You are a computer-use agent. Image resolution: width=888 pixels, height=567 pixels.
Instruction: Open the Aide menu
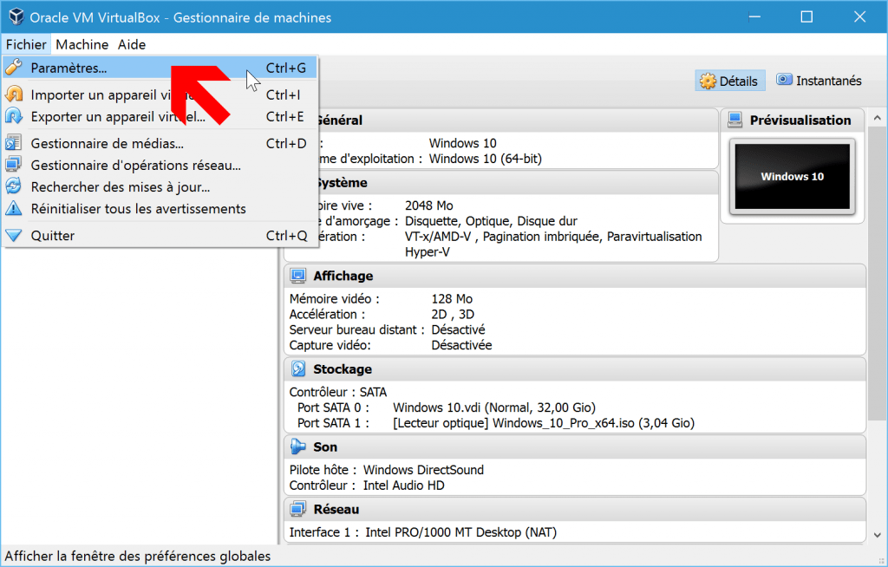point(132,44)
